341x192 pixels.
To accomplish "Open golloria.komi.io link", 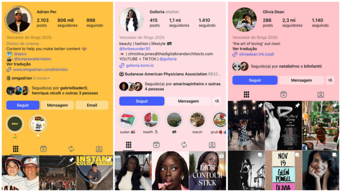I will [139, 65].
